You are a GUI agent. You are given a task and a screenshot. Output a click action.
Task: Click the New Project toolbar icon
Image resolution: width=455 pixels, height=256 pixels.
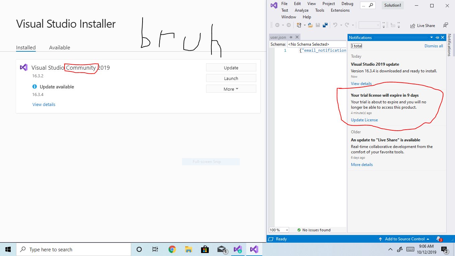(299, 25)
